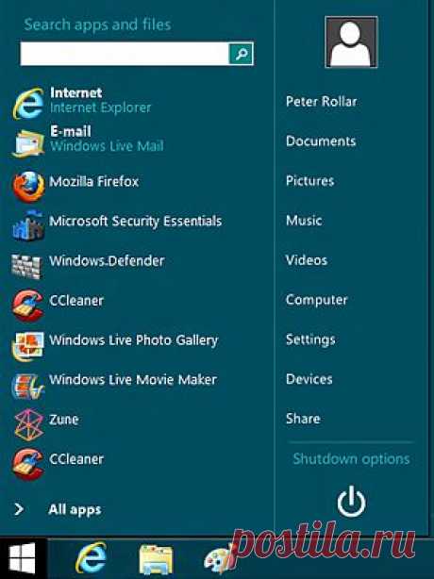Open the Peter Rollar user folder
This screenshot has height=579, width=434.
[x=322, y=101]
